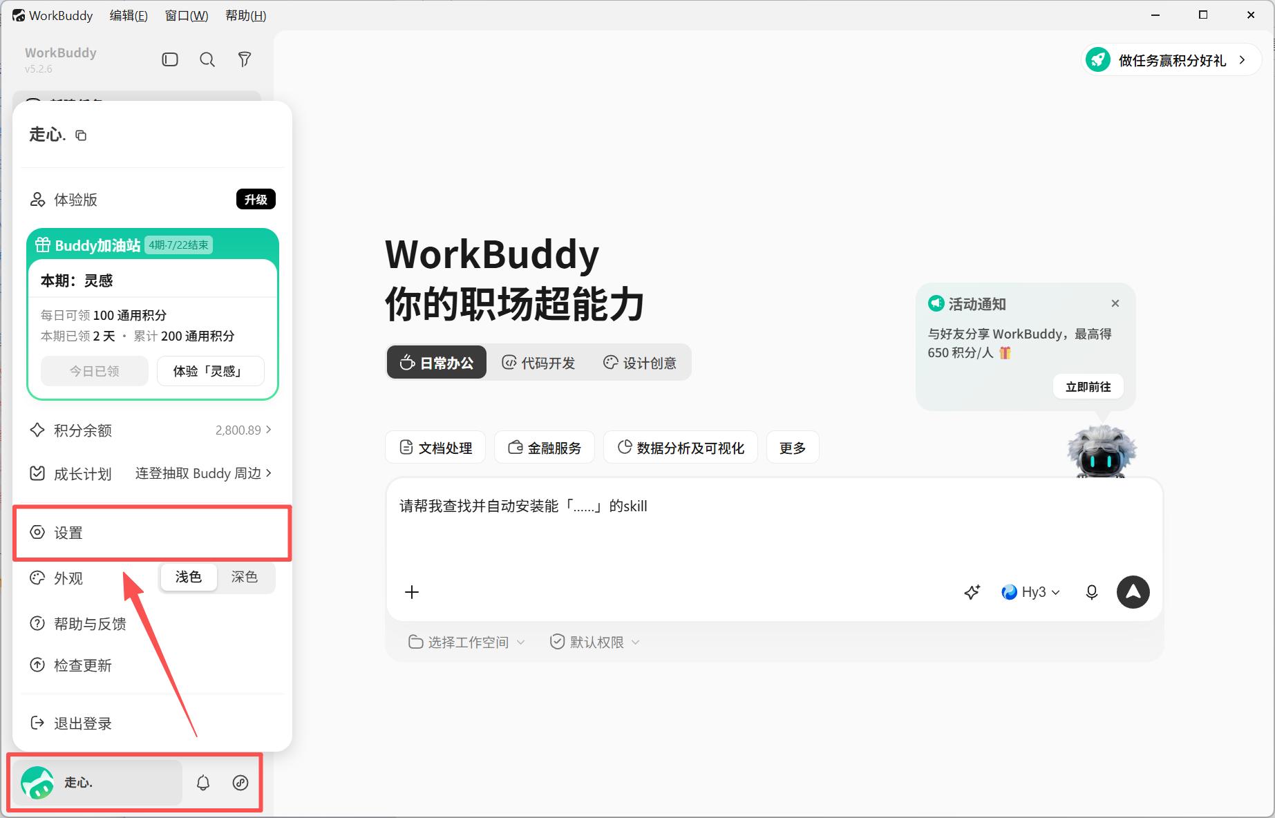
Task: Open 做任务赢积分好礼 banner
Action: pos(1171,60)
